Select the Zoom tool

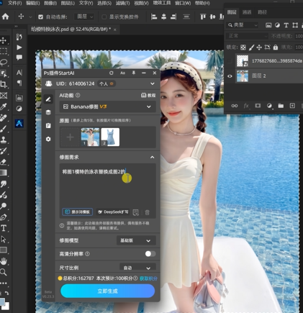[4, 272]
